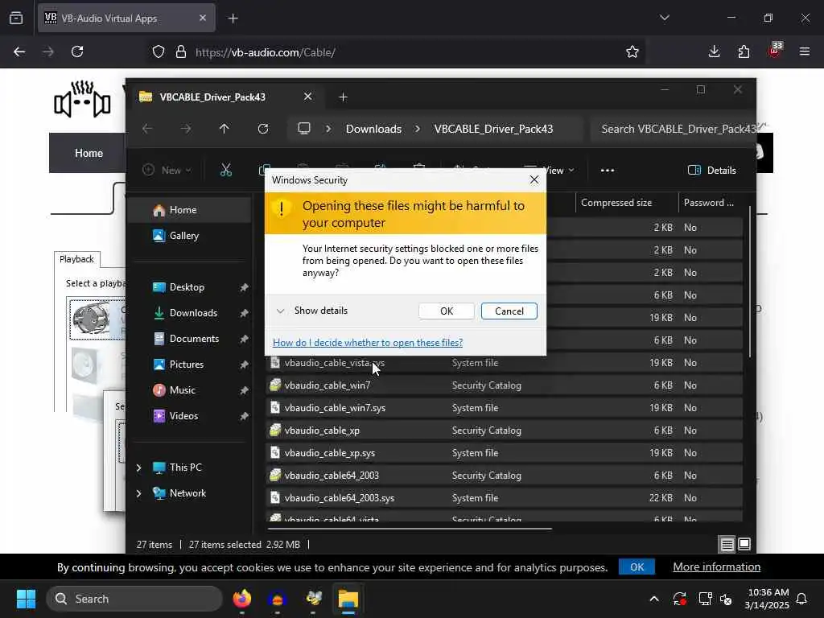The image size is (824, 618).
Task: Switch to details list view icon in status bar
Action: tap(727, 545)
